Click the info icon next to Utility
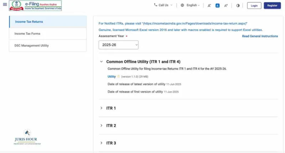 (119, 76)
